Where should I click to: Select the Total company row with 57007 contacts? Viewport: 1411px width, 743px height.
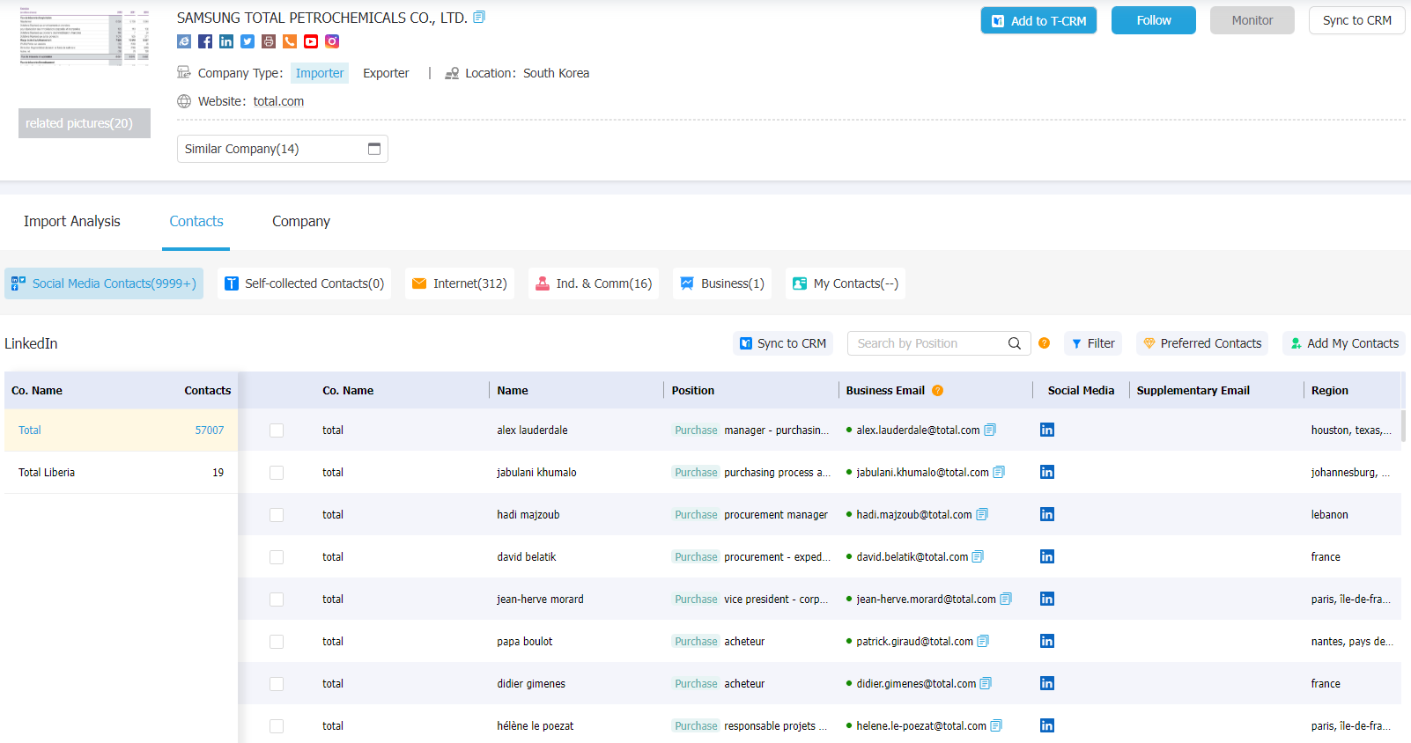pos(121,430)
